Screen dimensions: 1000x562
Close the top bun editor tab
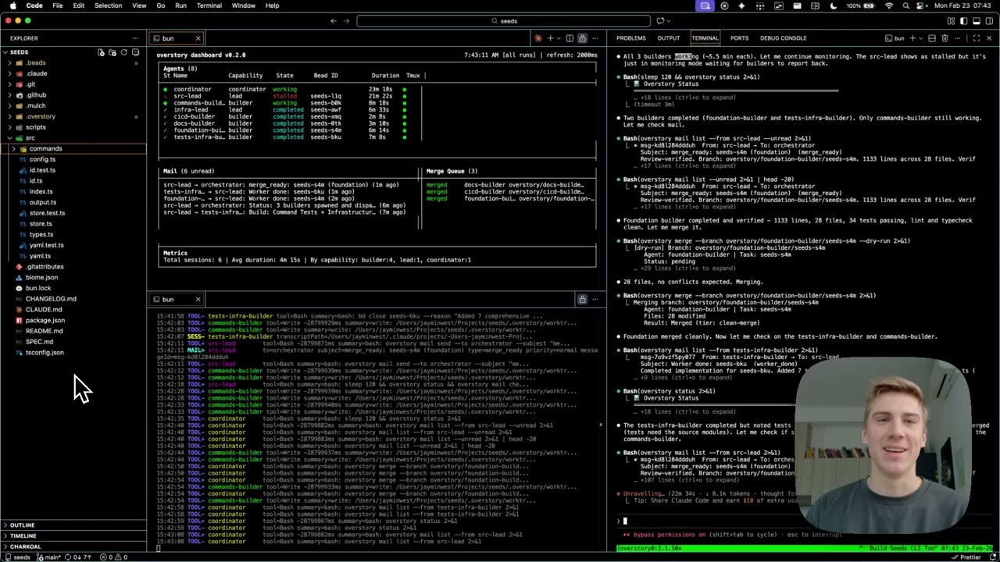coord(198,38)
